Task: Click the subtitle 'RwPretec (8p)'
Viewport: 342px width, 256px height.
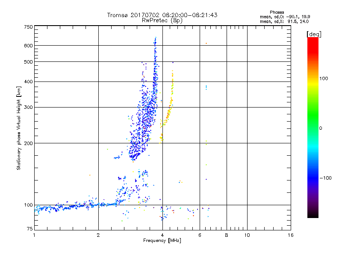Action: point(162,20)
